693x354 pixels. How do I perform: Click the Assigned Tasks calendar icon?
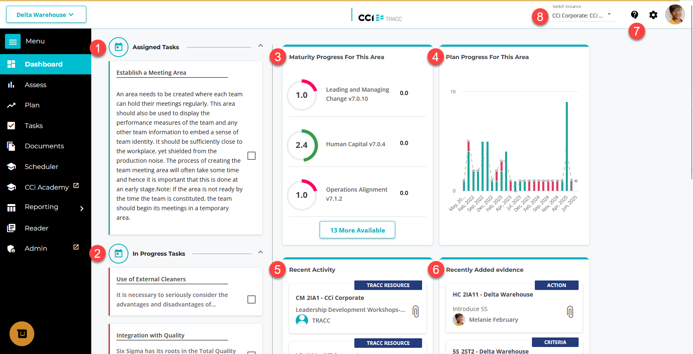click(119, 47)
